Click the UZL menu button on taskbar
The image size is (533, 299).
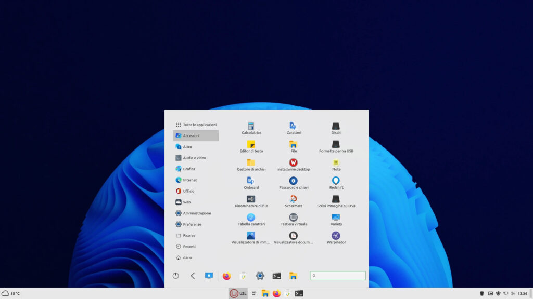click(x=238, y=293)
